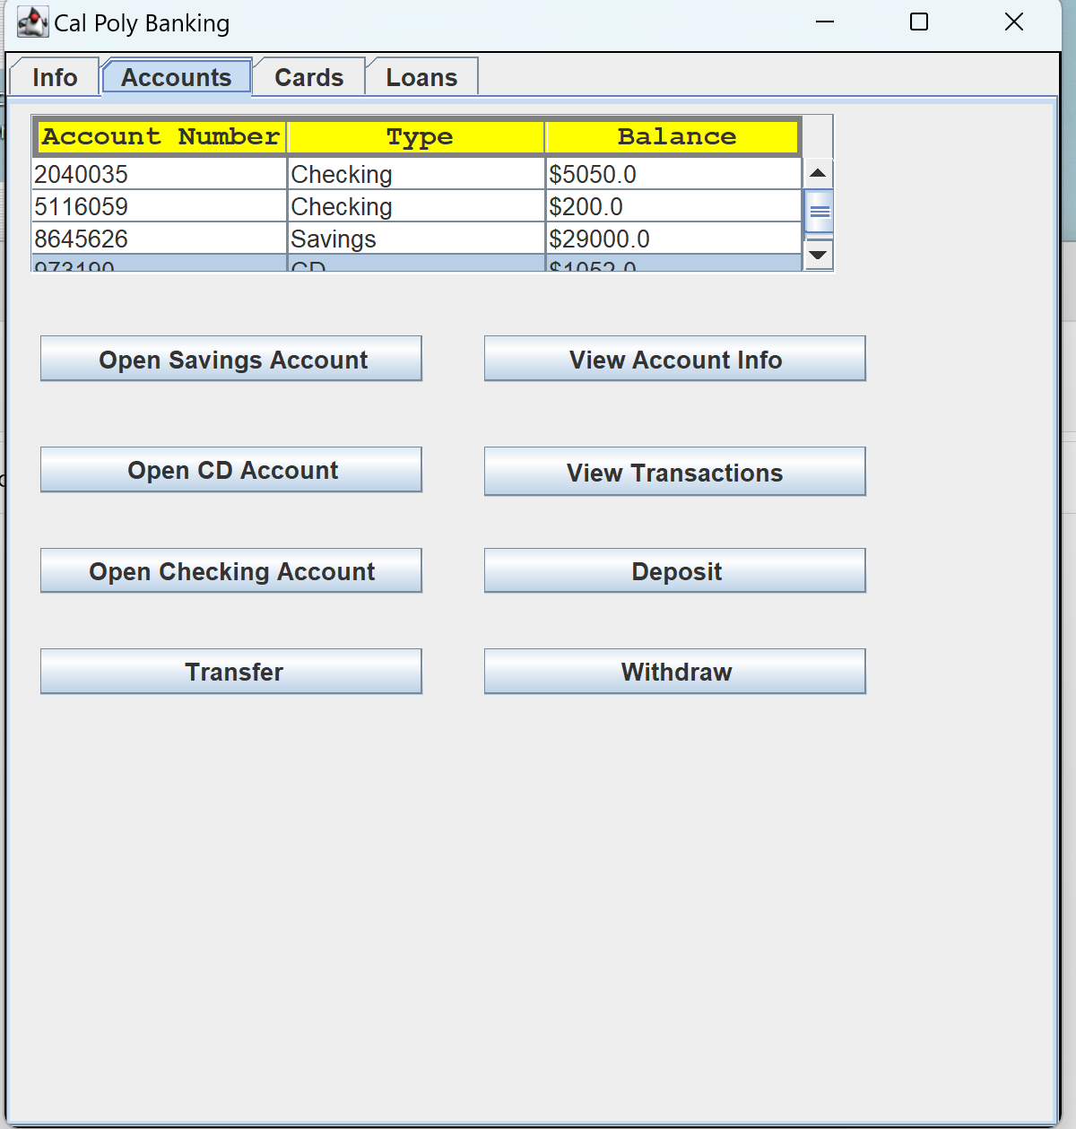Image resolution: width=1076 pixels, height=1129 pixels.
Task: Maximize the Cal Poly Banking window
Action: (x=919, y=22)
